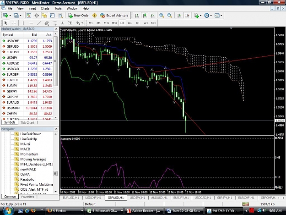The image size is (286, 215).
Task: Close the Navigator panel
Action: 56,129
